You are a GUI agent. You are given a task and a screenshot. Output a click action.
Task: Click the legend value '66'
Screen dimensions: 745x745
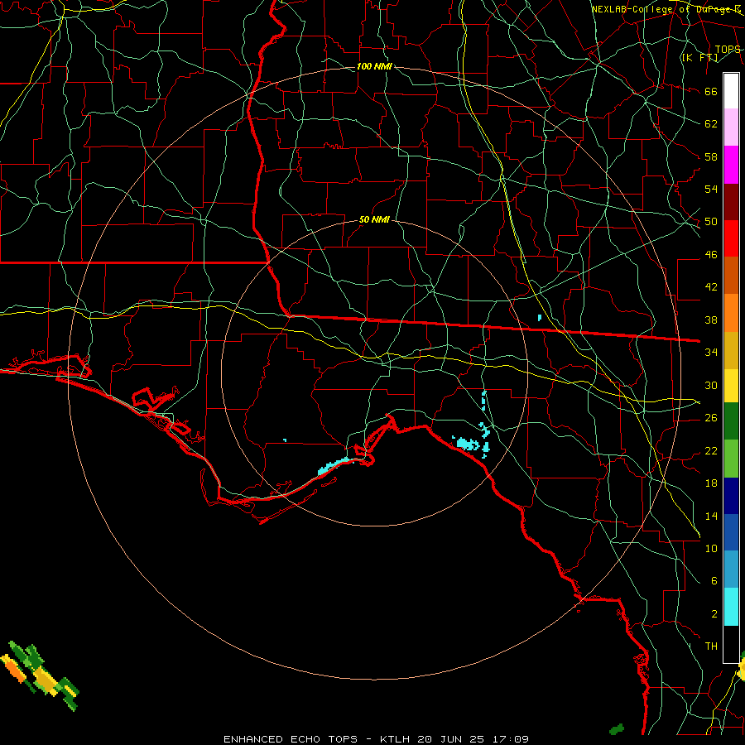pos(711,92)
